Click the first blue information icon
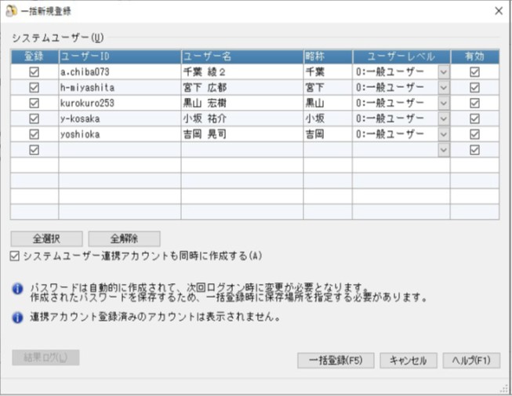Screen dimensions: 512x396 pyautogui.click(x=17, y=289)
